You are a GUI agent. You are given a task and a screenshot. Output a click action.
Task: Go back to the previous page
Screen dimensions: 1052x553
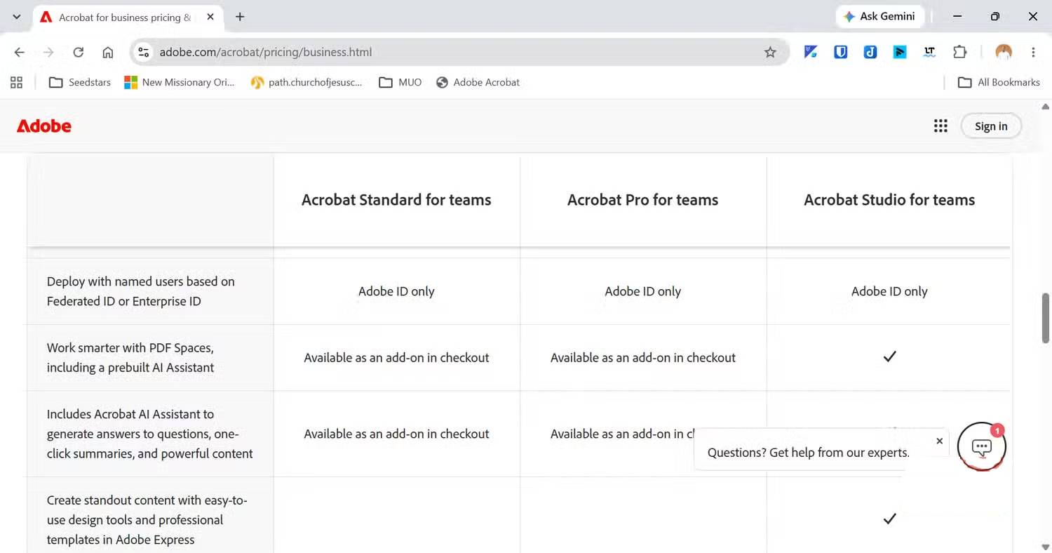[20, 52]
